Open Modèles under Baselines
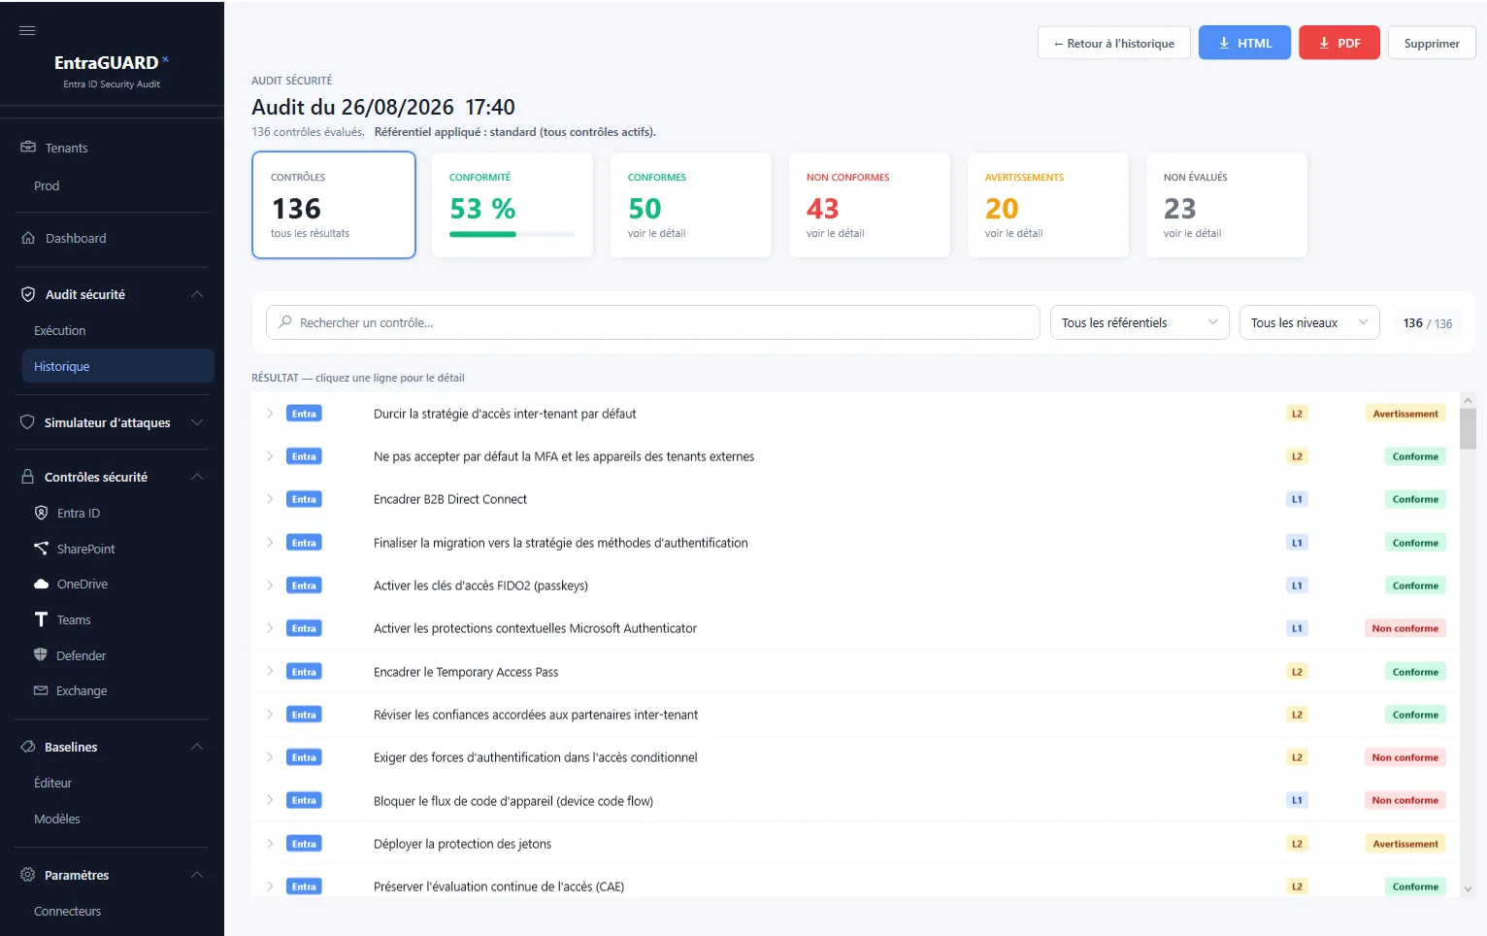The height and width of the screenshot is (936, 1487). pyautogui.click(x=57, y=819)
